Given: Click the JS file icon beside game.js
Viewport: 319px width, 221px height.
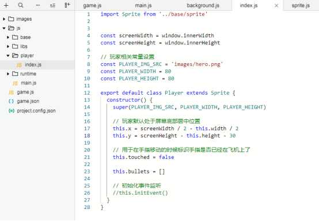Looking at the screenshot, I should (12, 92).
